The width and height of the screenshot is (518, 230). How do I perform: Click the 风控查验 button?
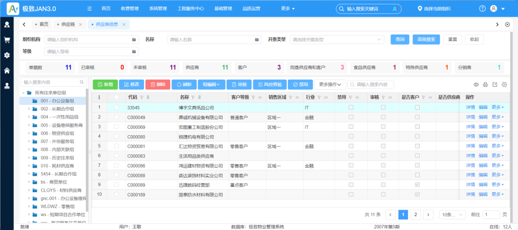click(270, 84)
